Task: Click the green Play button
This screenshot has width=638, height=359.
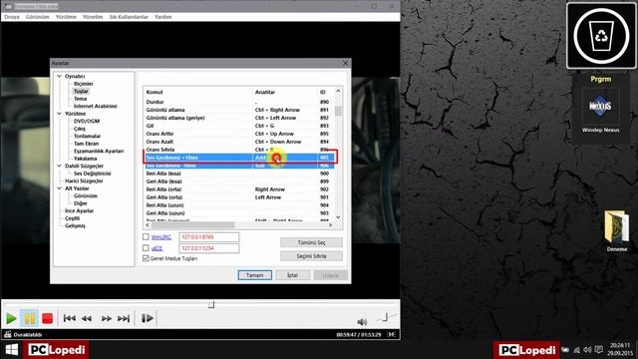Action: 11,318
